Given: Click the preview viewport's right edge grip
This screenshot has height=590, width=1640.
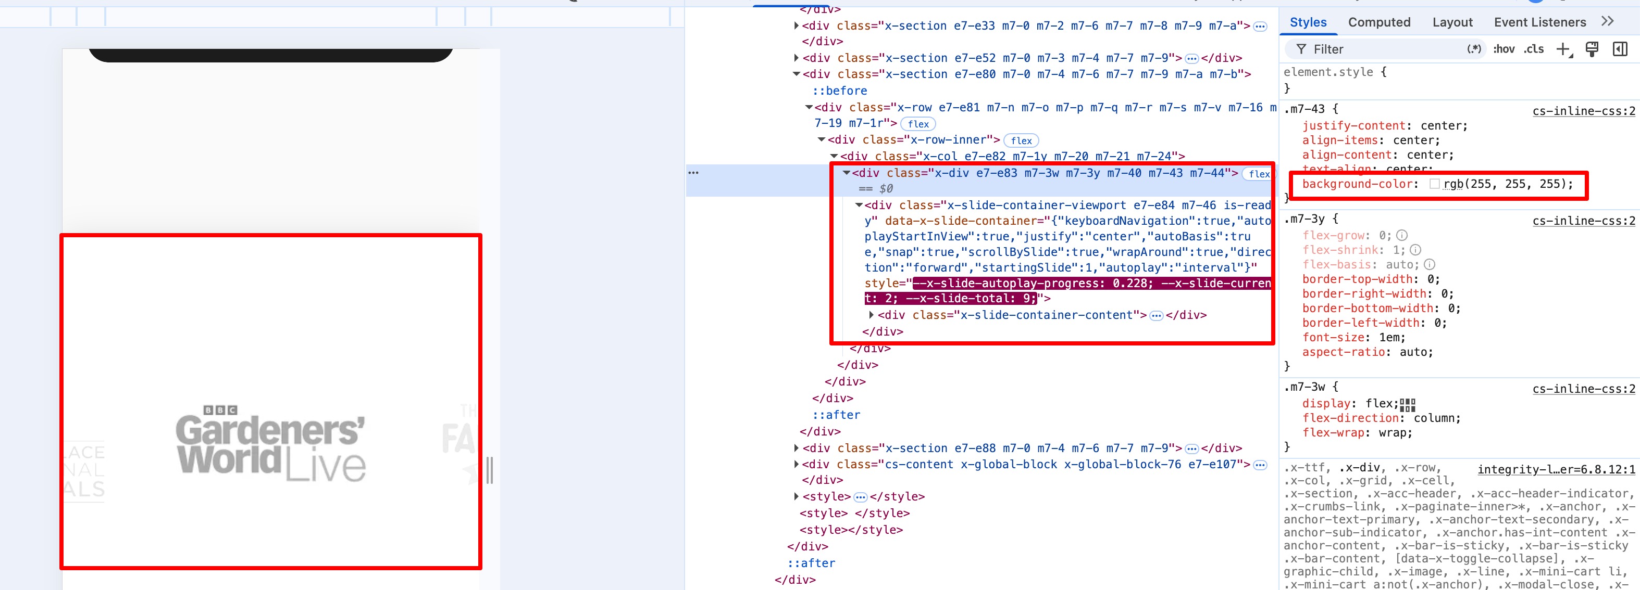Looking at the screenshot, I should 490,470.
